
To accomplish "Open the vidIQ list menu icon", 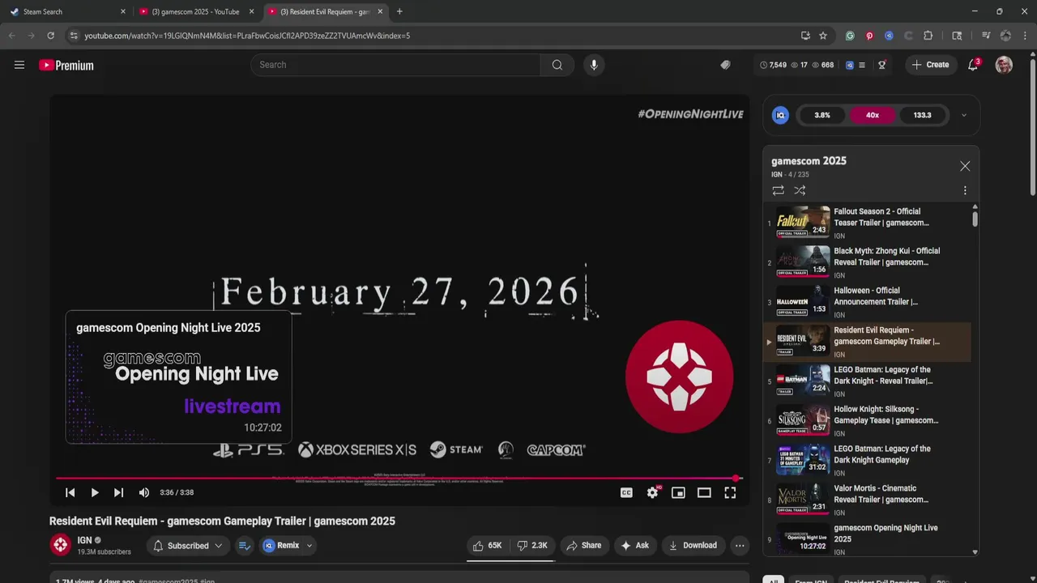I will (x=862, y=65).
